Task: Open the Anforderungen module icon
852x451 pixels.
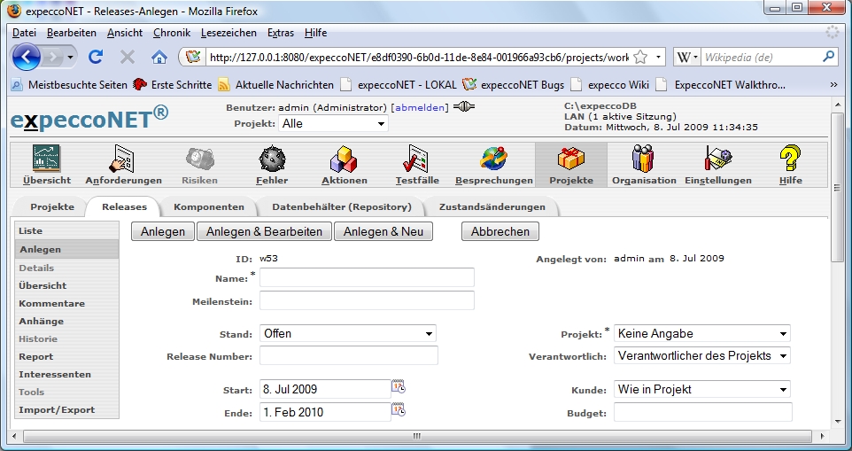Action: tap(122, 160)
